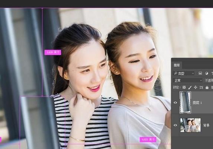Screen dimensions: 213x149
Task: Filter layers by adjustment layers icon
Action: (x=206, y=73)
